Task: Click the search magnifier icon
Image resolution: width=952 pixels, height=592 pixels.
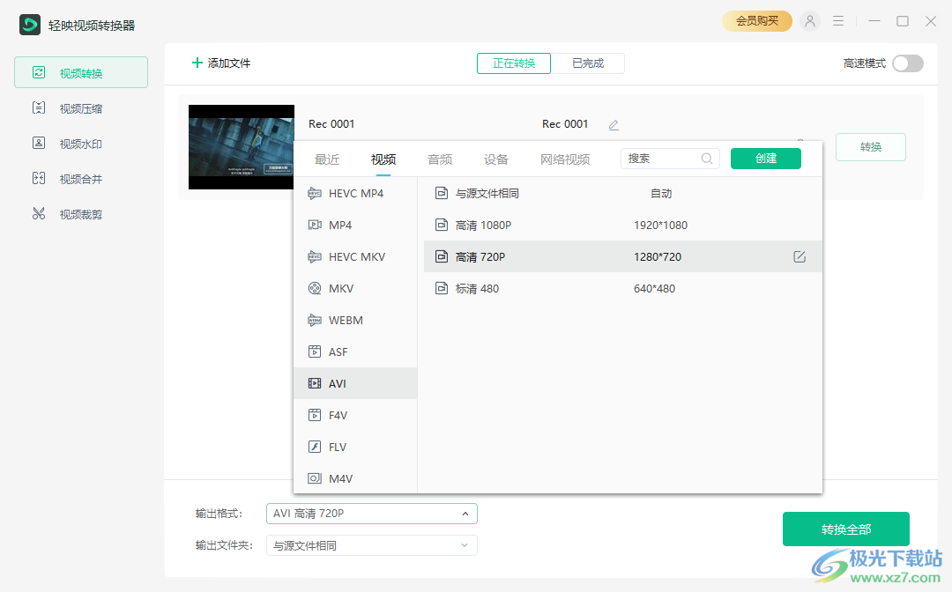Action: [x=706, y=158]
